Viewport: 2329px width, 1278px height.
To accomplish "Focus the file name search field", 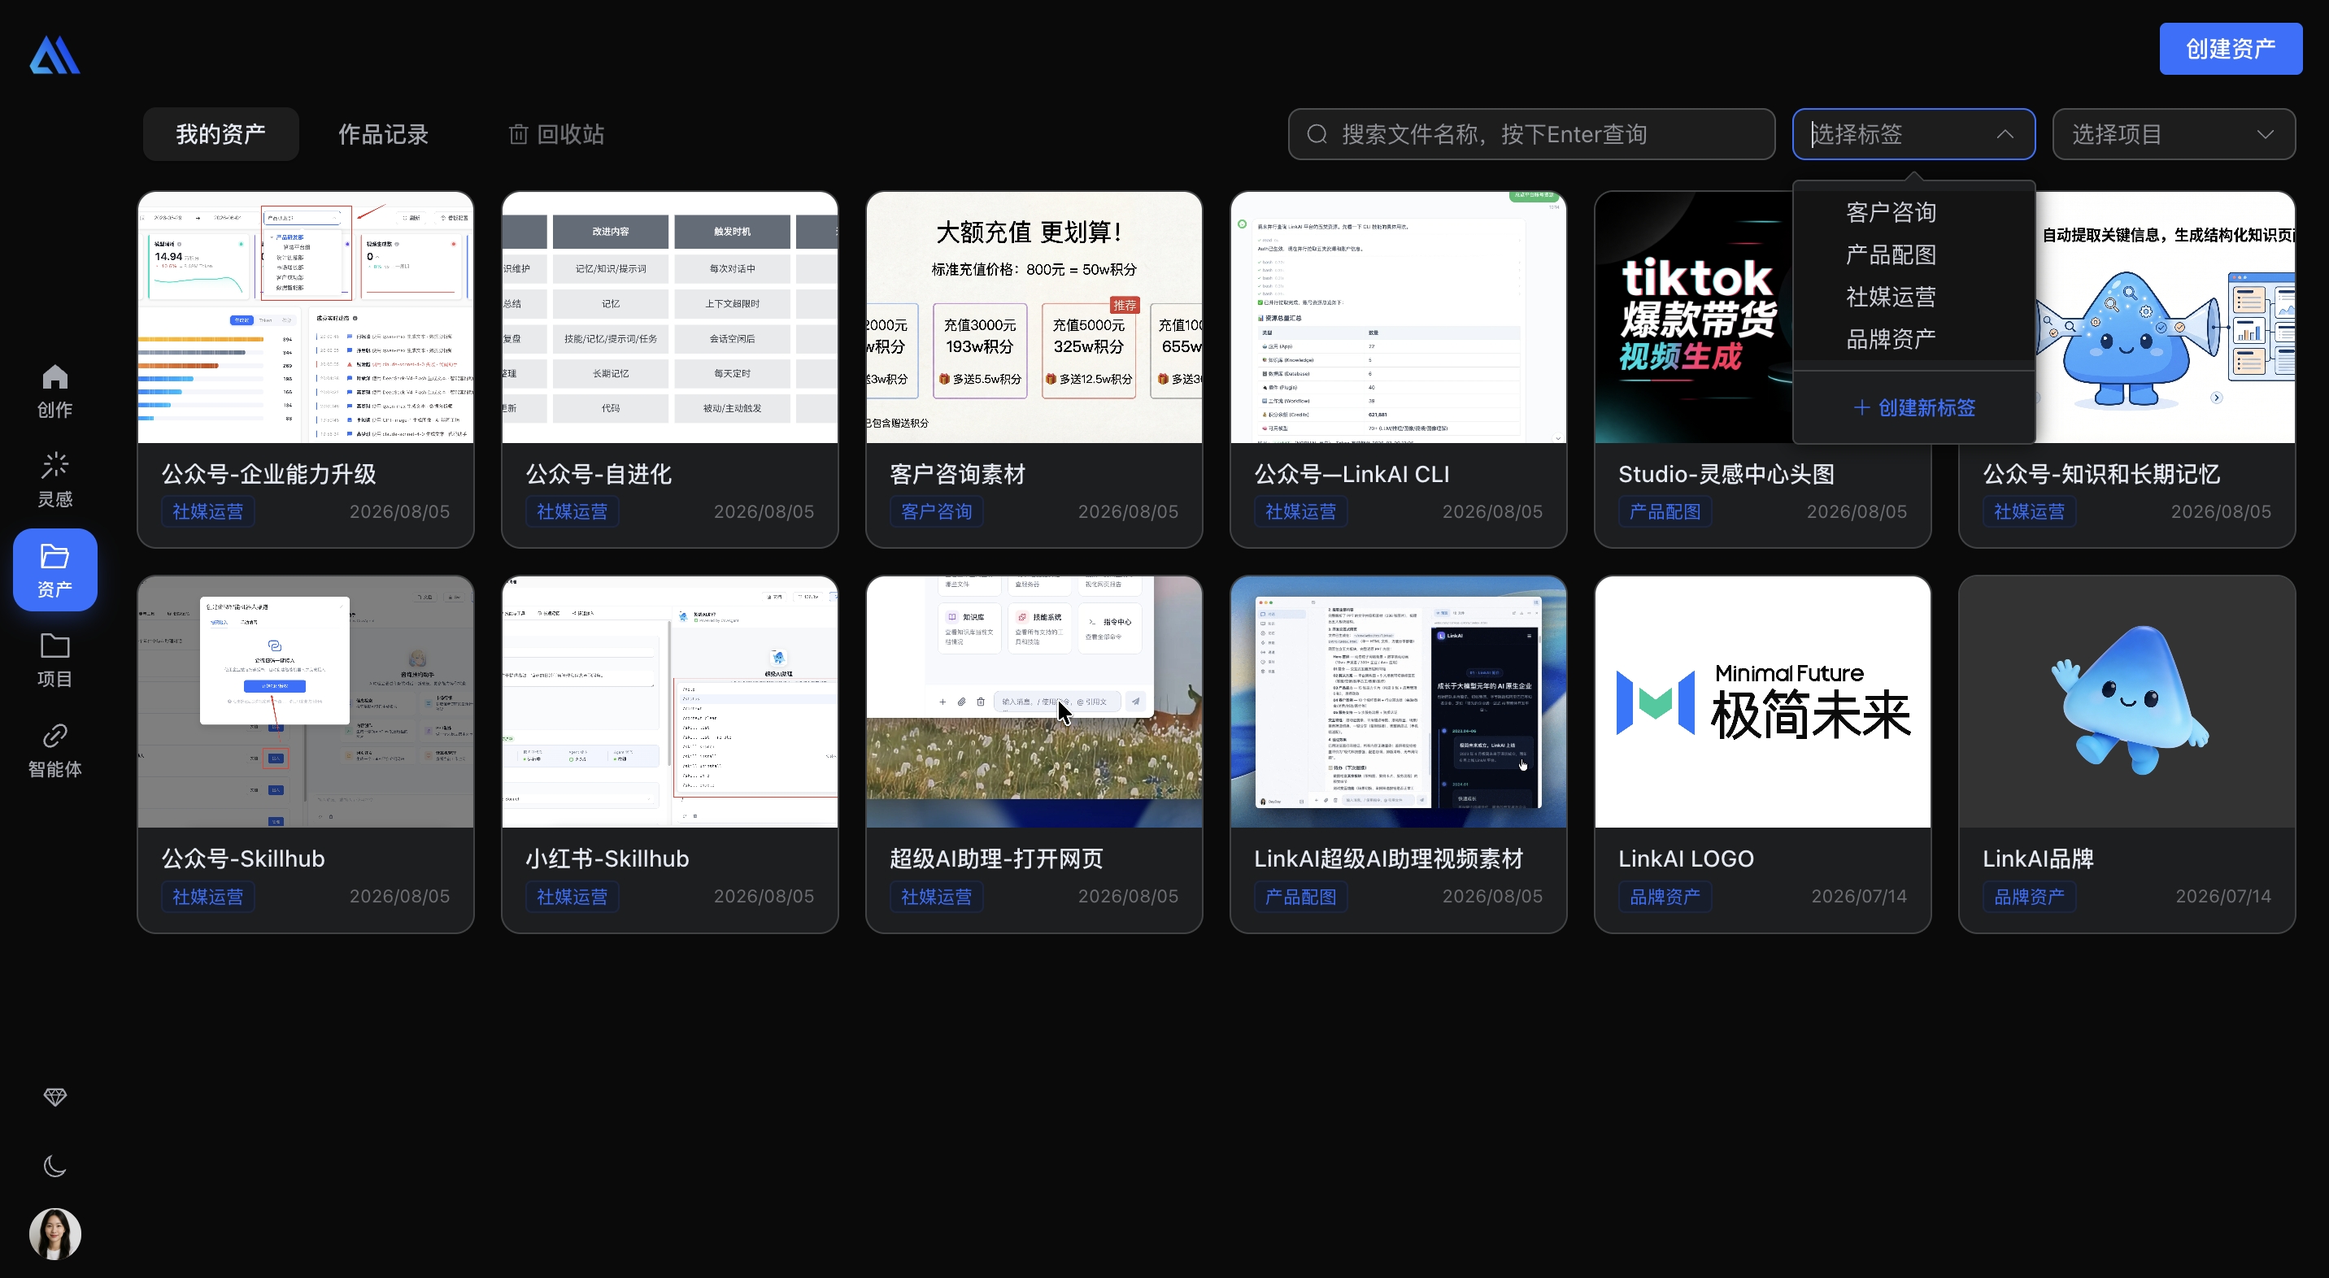I will click(x=1531, y=135).
